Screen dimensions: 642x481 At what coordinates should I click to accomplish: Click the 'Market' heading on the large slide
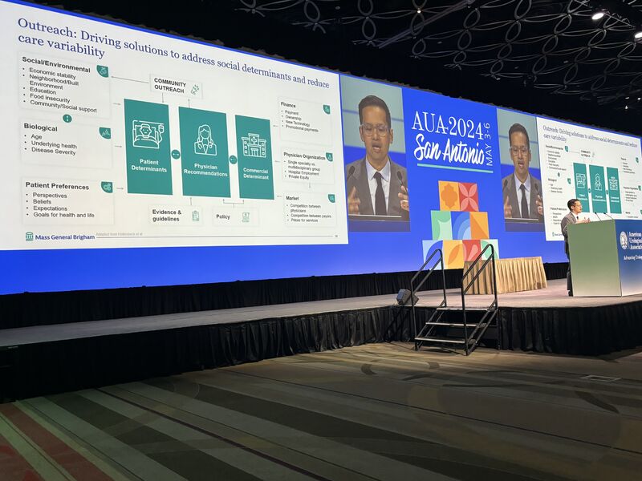click(292, 198)
